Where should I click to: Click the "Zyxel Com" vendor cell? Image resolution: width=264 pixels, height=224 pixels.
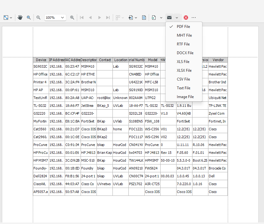218,113
